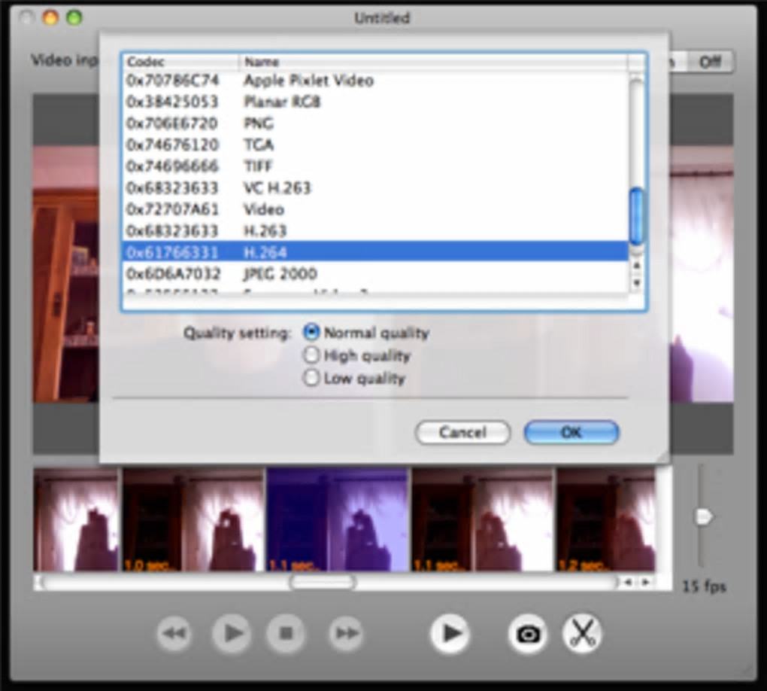This screenshot has height=691, width=767.
Task: Click the Cancel button in codec dialog
Action: (462, 432)
